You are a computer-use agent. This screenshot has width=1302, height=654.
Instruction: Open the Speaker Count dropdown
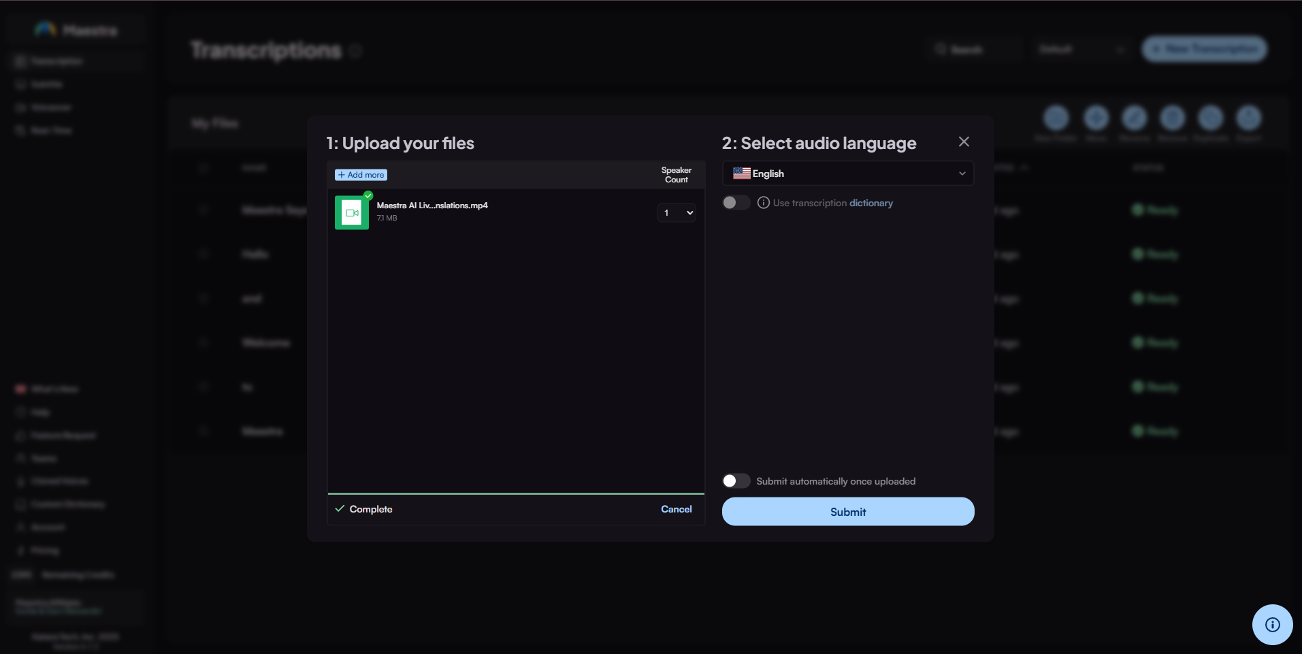[677, 213]
